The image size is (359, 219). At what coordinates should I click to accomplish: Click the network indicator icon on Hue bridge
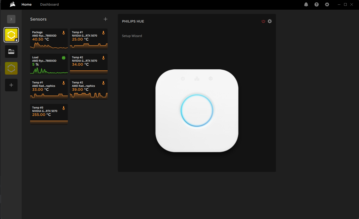(x=197, y=78)
